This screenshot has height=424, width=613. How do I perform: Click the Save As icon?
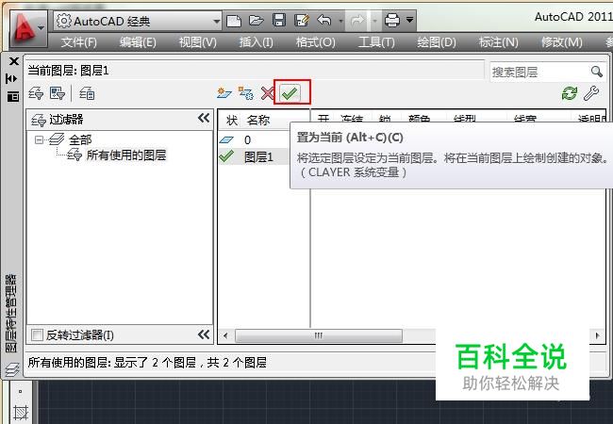[x=302, y=20]
